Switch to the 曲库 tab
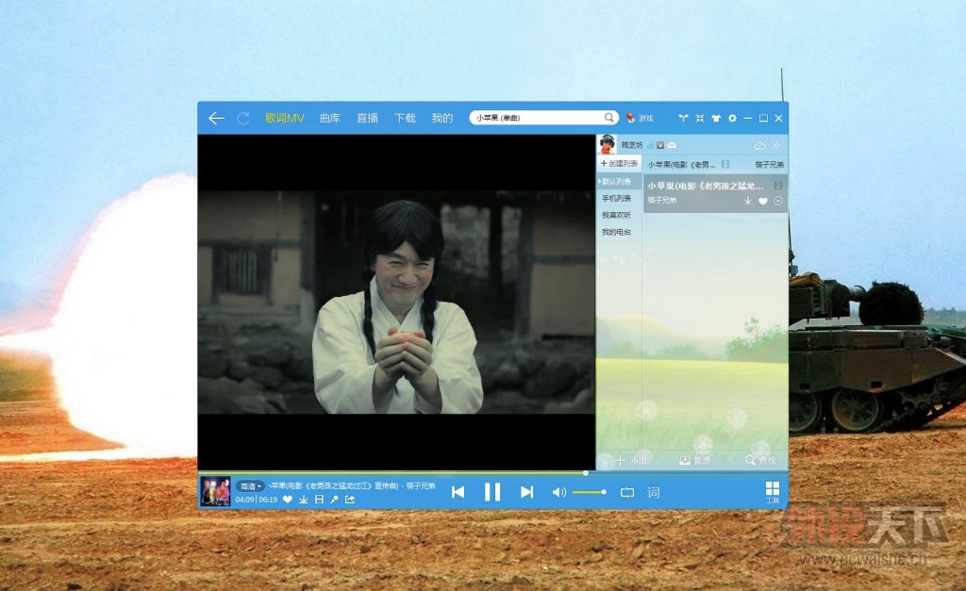 pyautogui.click(x=329, y=118)
